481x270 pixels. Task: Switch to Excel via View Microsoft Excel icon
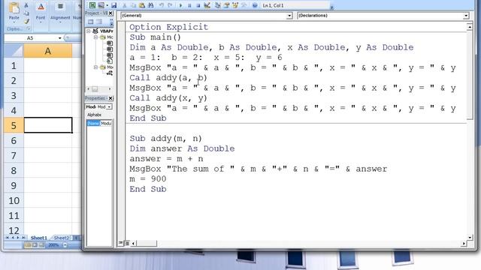92,5
